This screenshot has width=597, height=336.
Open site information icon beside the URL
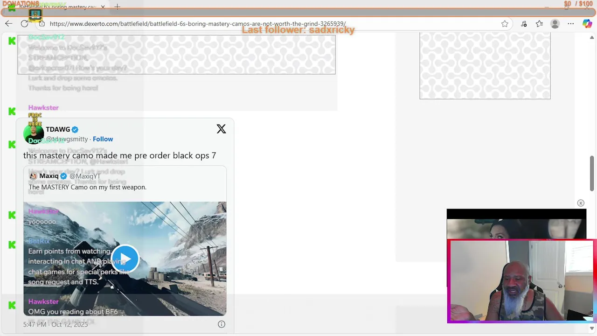pyautogui.click(x=42, y=23)
